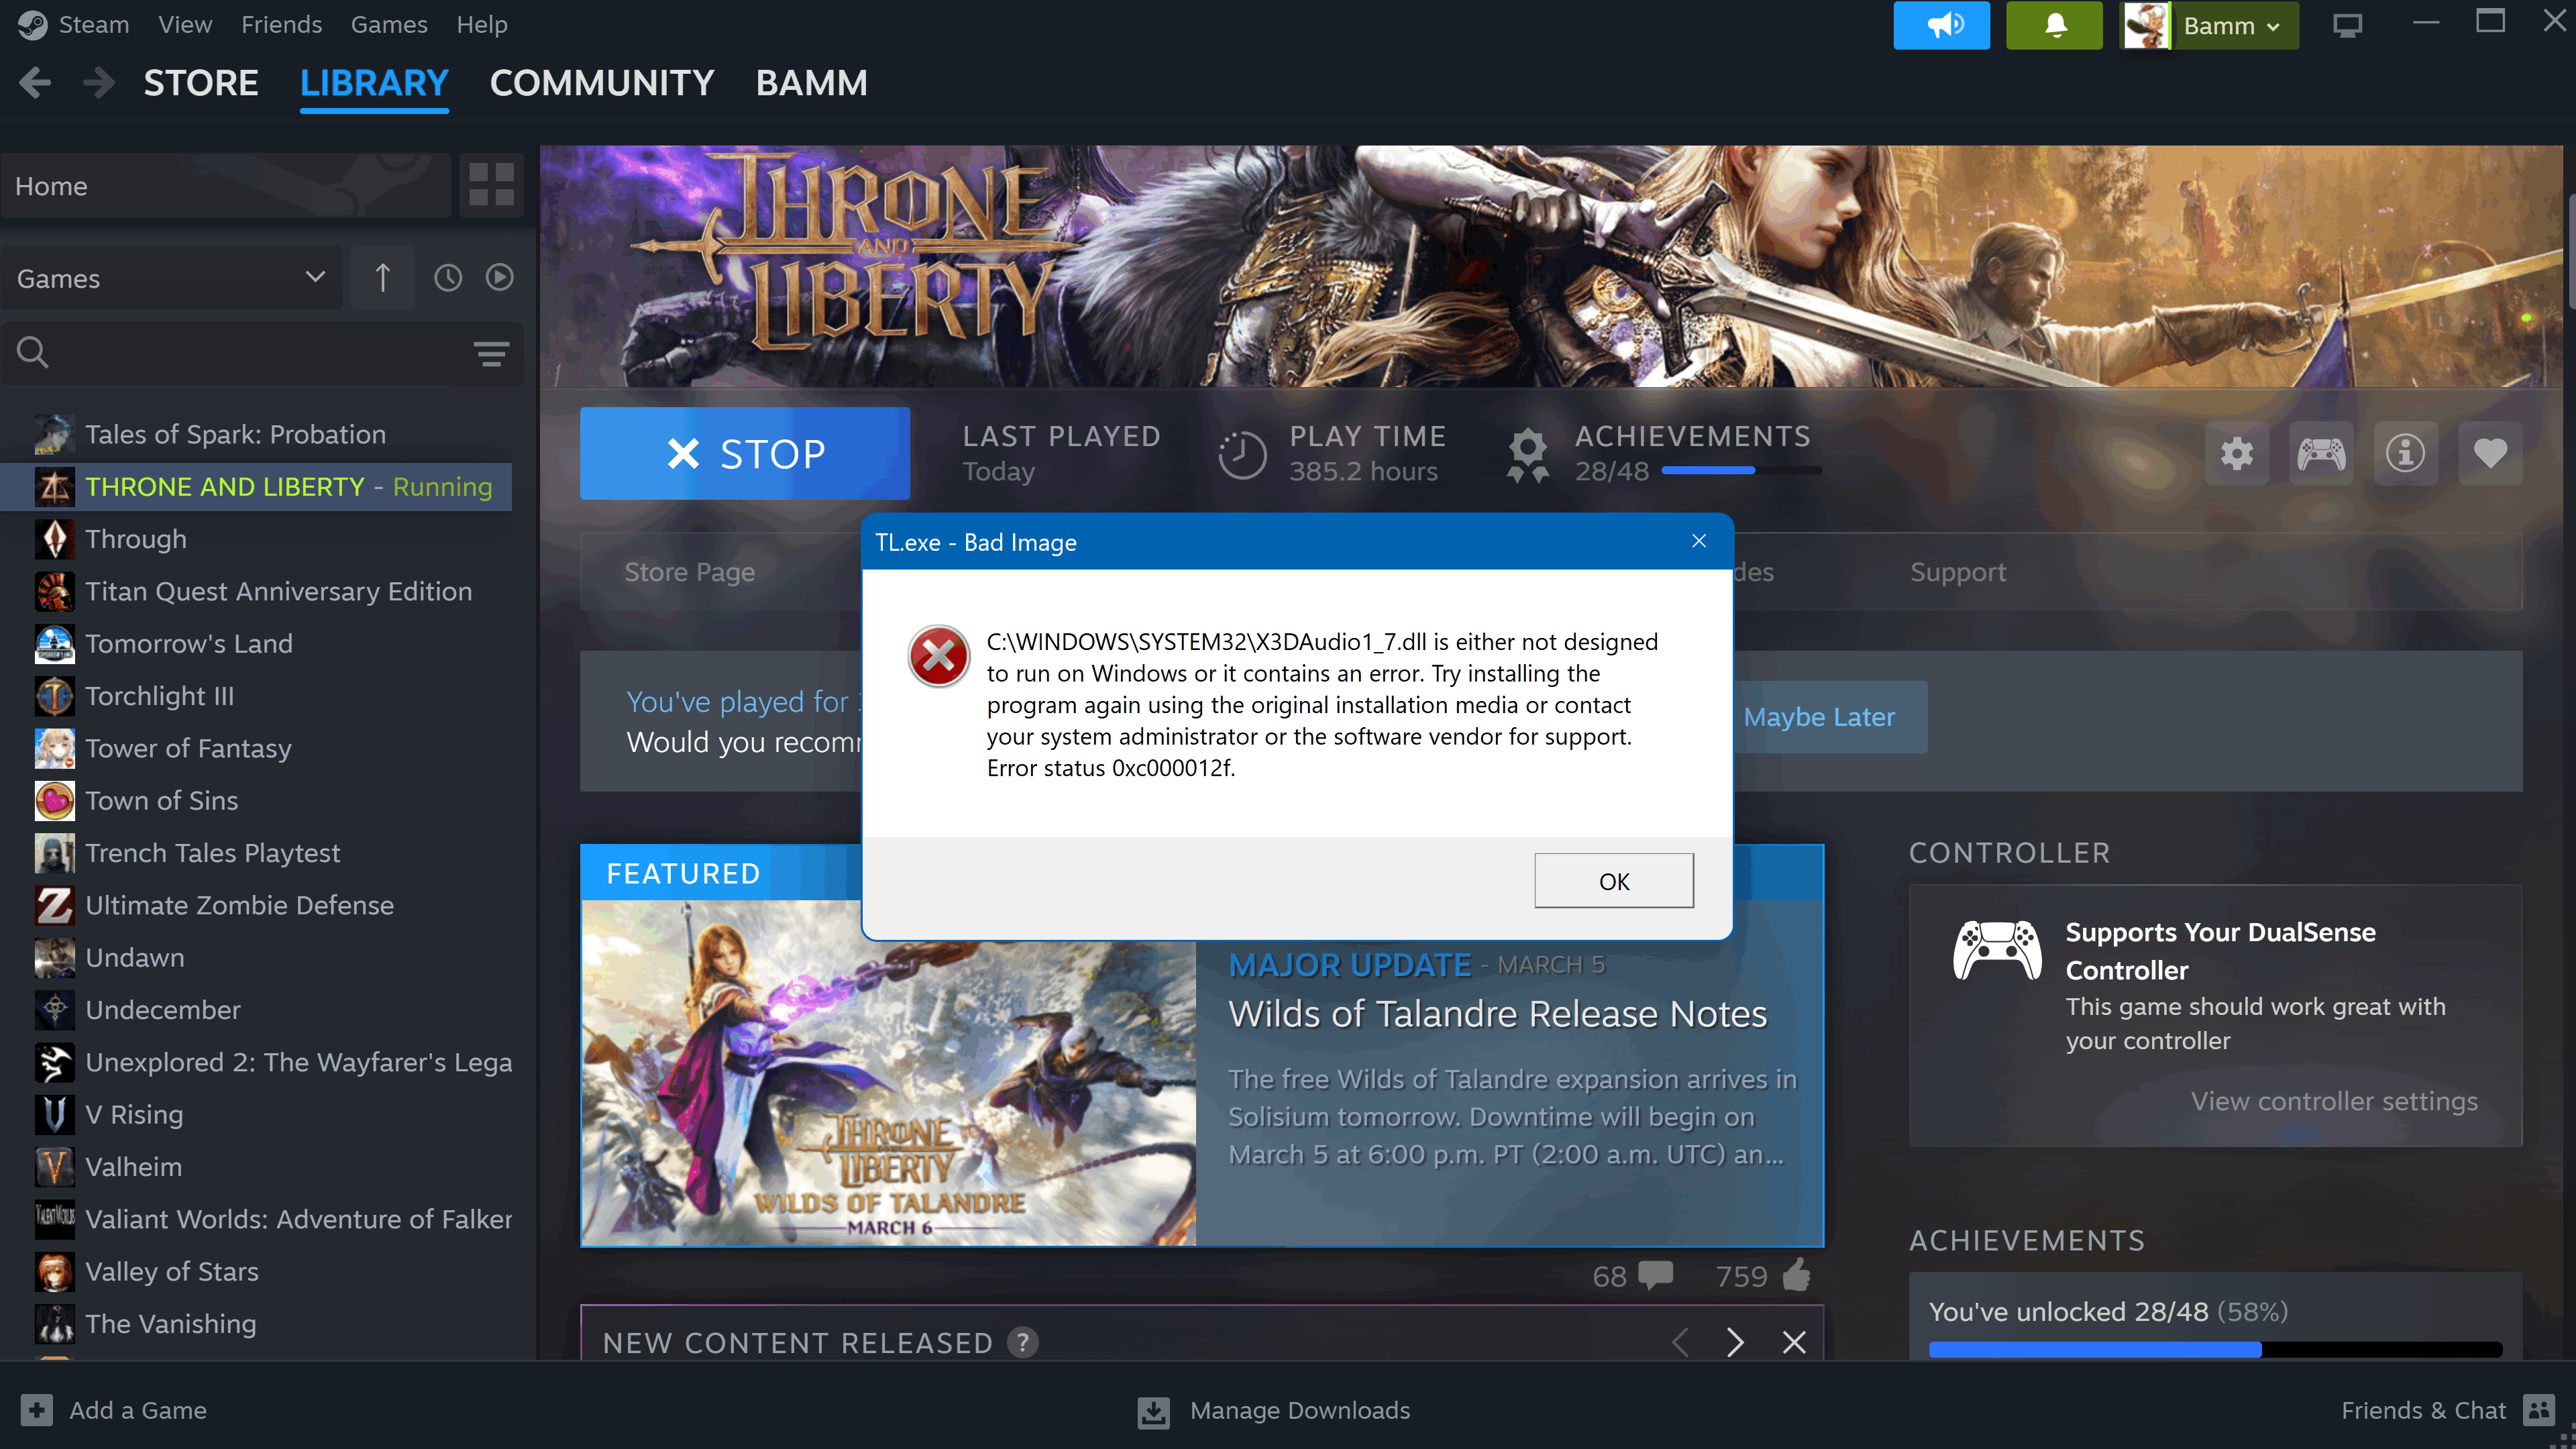
Task: Add game to favorites heart icon
Action: tap(2490, 454)
